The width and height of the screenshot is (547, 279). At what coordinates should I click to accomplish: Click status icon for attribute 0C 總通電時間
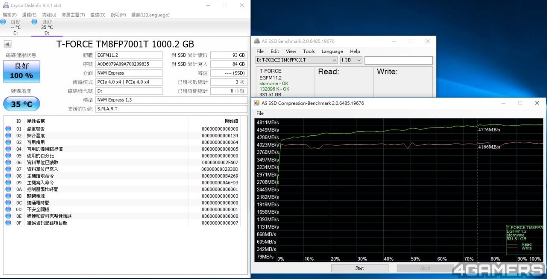[x=8, y=203]
